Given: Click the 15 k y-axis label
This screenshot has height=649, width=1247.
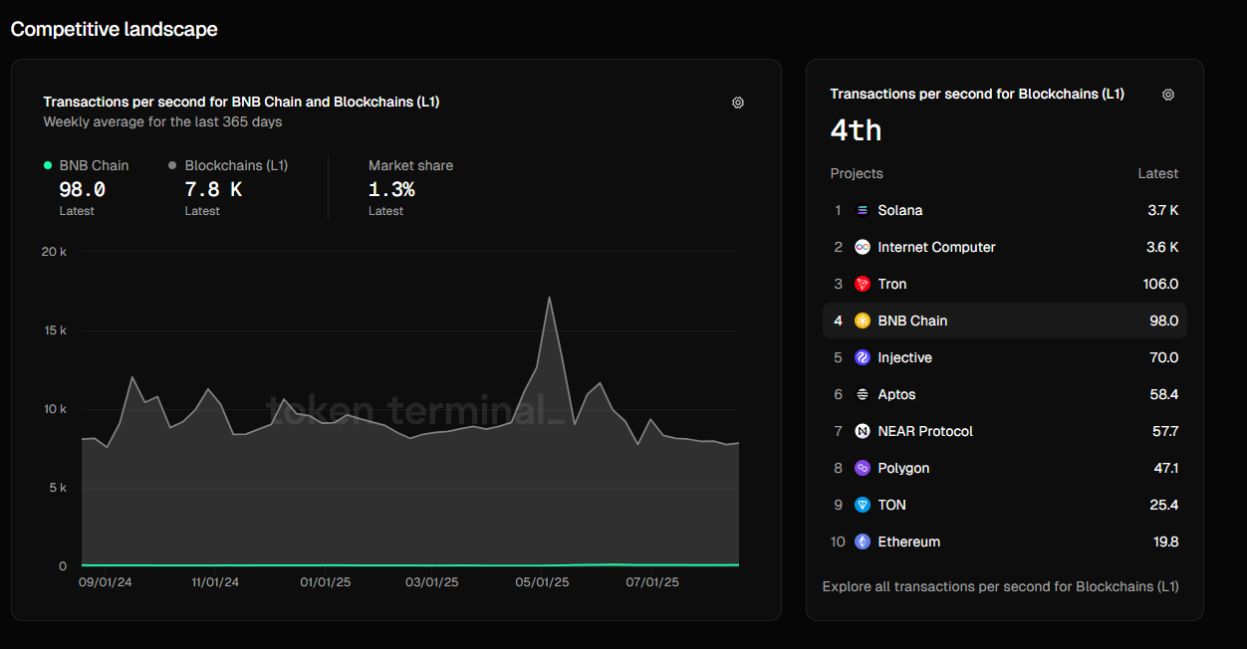Looking at the screenshot, I should click(55, 330).
